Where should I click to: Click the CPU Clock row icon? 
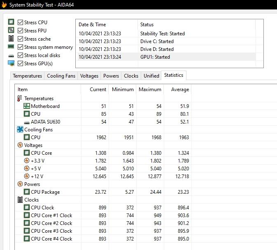tap(27, 207)
